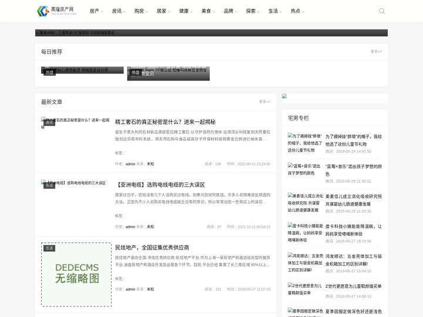Click sidebar thumbnail for 度卡科技 article
The width and height of the screenshot is (423, 317).
(305, 232)
